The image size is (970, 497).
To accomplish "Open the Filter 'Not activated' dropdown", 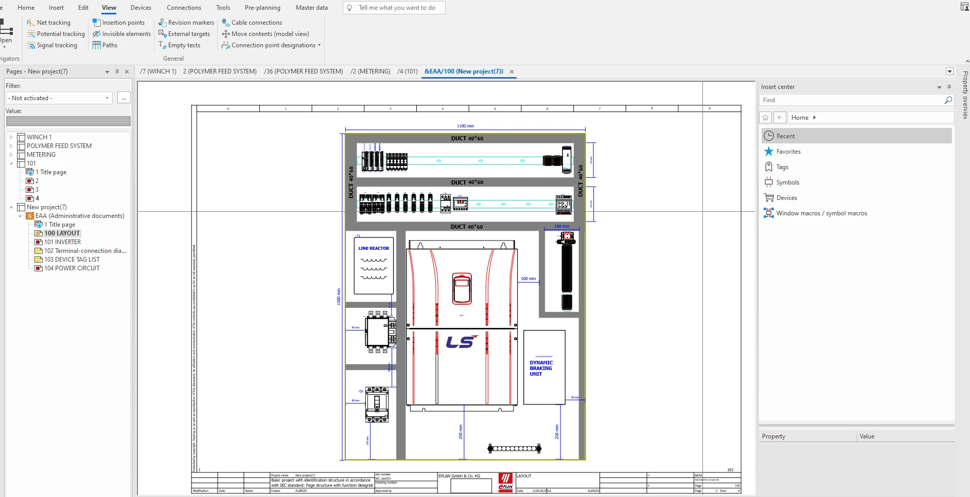I will [107, 98].
